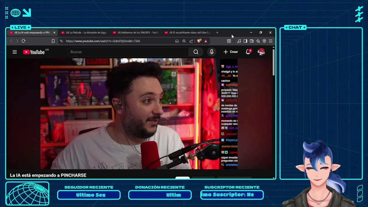Screen dimensions: 368x207
Task: Go back to the previous page in browser
Action: pyautogui.click(x=11, y=41)
